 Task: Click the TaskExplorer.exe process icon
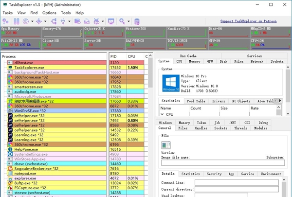click(10, 68)
